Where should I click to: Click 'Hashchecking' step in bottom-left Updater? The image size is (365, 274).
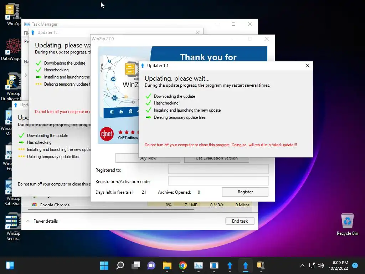[39, 142]
